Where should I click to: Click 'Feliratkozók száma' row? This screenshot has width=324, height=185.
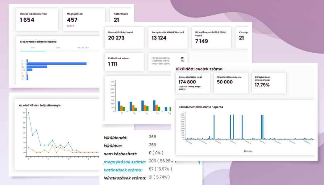(x=168, y=58)
